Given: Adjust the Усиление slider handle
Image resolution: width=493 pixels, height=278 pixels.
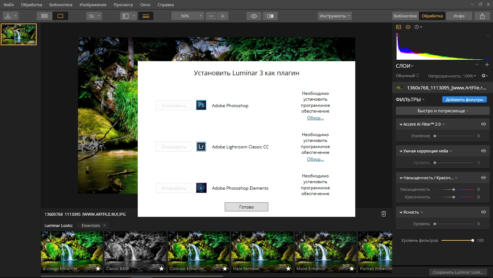Looking at the screenshot, I should (435, 136).
